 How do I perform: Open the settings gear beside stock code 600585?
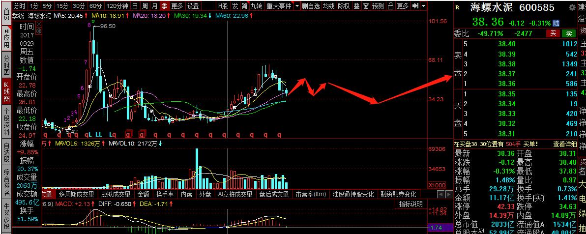[572, 7]
